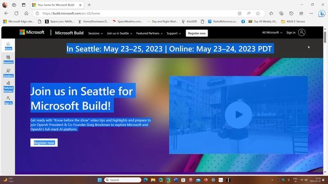Viewport: 328px width, 184px height.
Task: Open Space.com NASA bookmark
Action: click(x=60, y=21)
